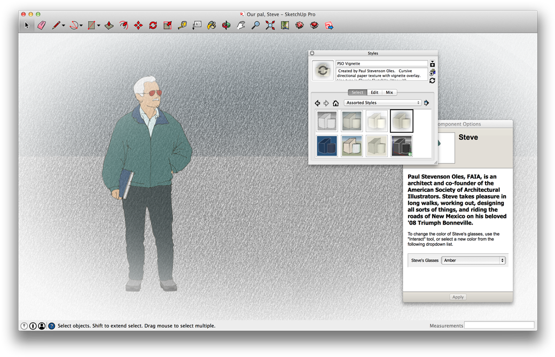This screenshot has height=357, width=555.
Task: Select the Arc tool
Action: (x=74, y=26)
